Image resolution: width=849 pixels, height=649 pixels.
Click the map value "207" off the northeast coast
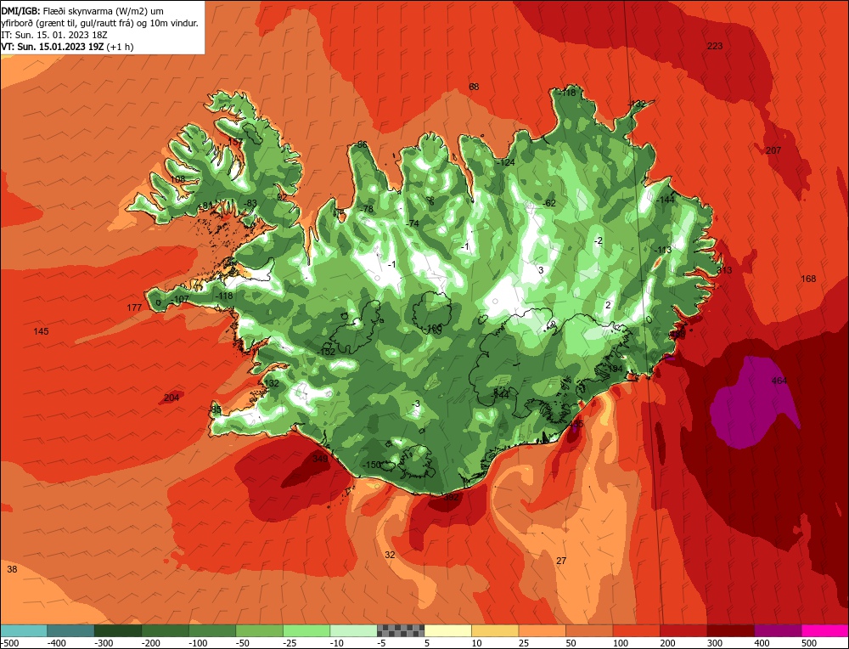tap(773, 150)
